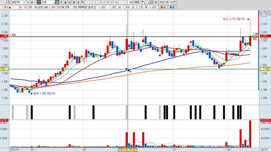This screenshot has height=152, width=271.
Task: Select second chart period 초
Action: click(x=78, y=2)
